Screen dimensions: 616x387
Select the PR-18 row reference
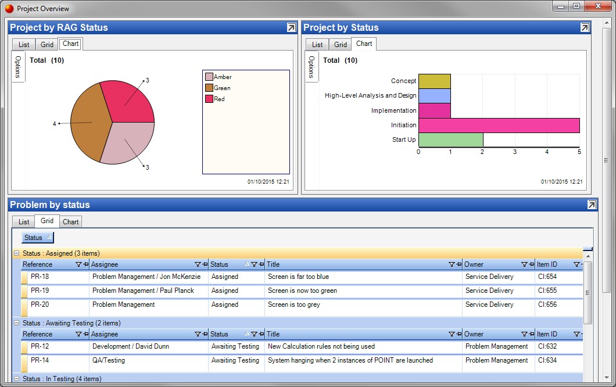40,276
